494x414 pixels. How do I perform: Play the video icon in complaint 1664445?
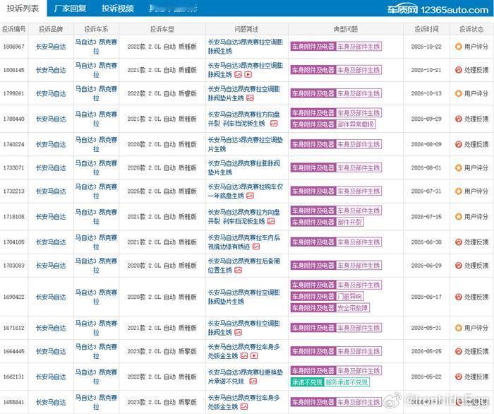(x=254, y=356)
